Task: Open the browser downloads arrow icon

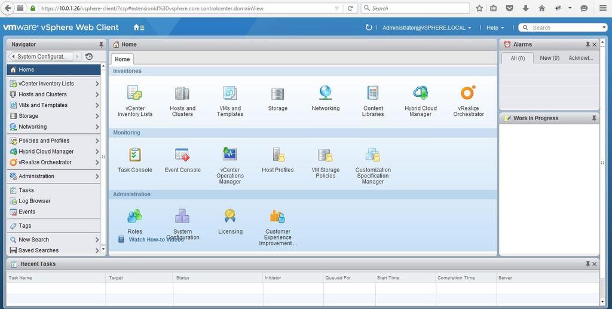Action: coord(525,8)
